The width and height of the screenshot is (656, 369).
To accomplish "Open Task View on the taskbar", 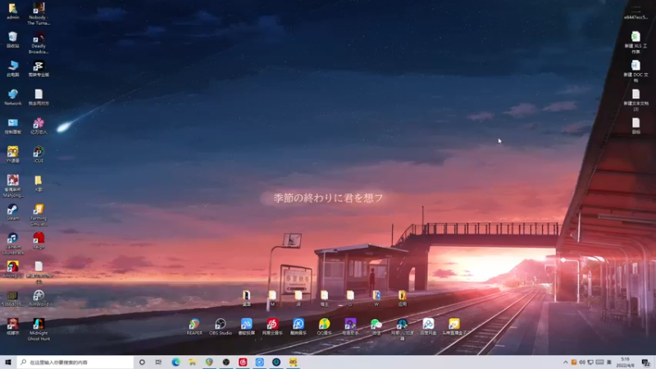I will point(158,362).
